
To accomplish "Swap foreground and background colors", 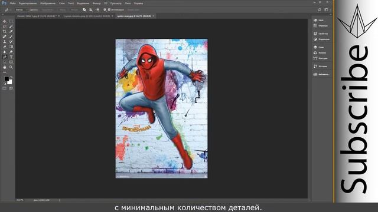I will tap(11, 77).
